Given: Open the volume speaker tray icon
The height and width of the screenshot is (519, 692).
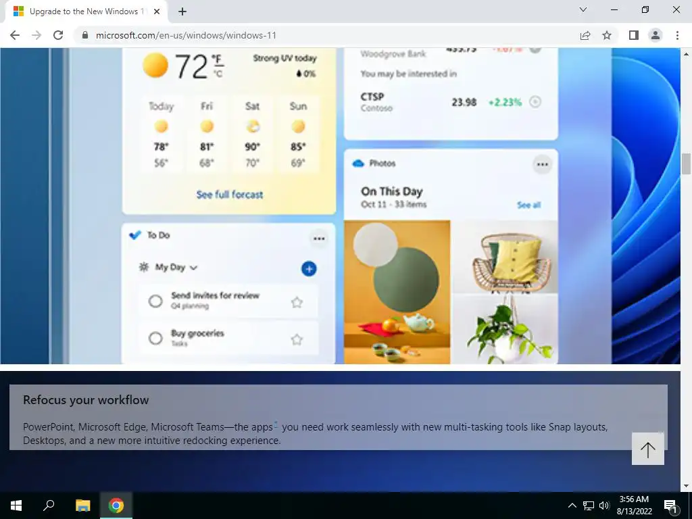Looking at the screenshot, I should (604, 505).
